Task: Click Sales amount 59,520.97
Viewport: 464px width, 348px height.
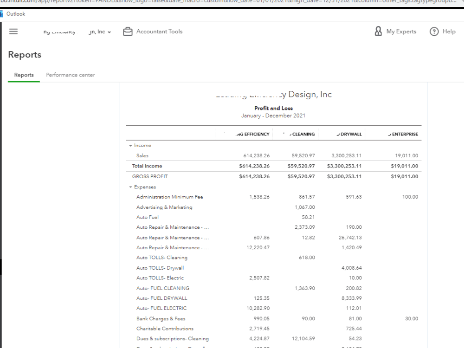Action: 303,155
